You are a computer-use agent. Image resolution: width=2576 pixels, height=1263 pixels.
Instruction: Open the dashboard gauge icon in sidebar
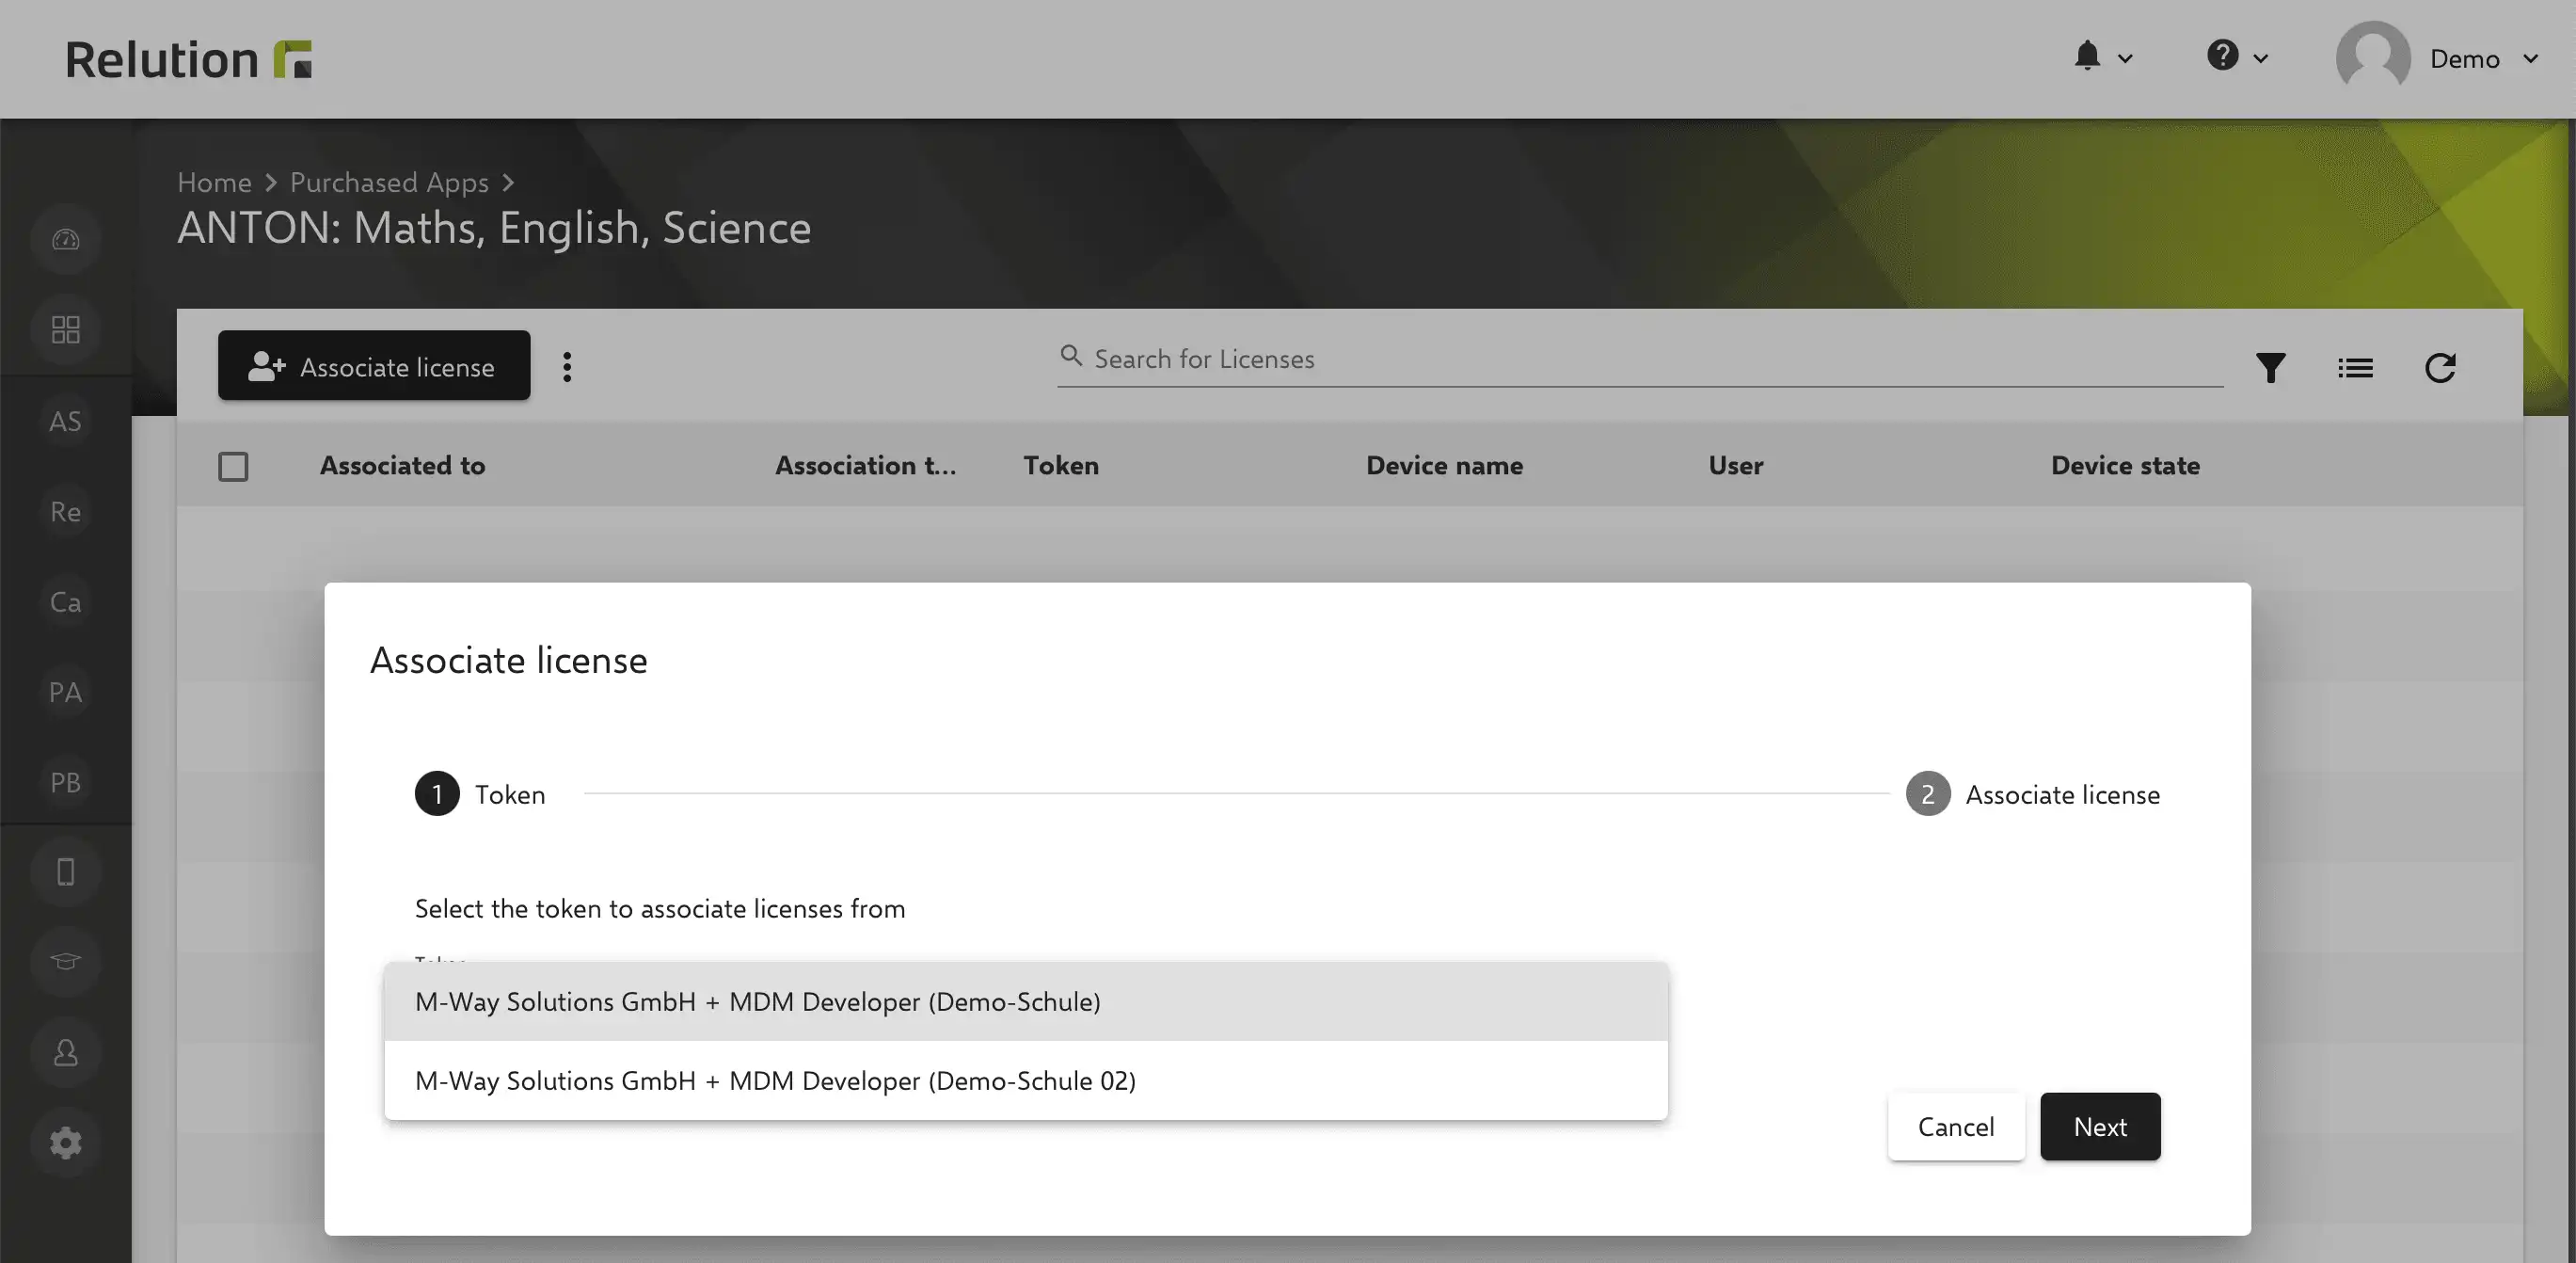(66, 240)
